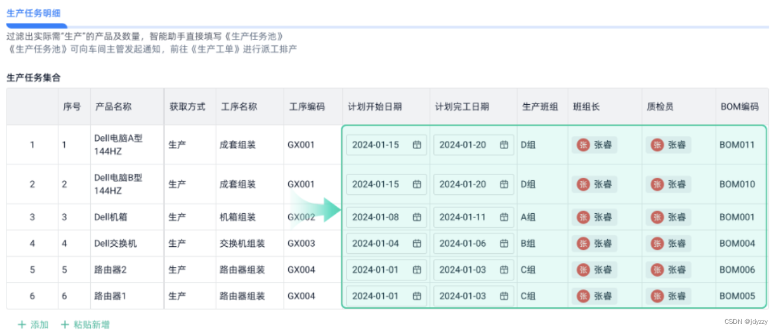Open calendar icon for row 1 planned start date
Screen dimensions: 777x331
tap(417, 145)
